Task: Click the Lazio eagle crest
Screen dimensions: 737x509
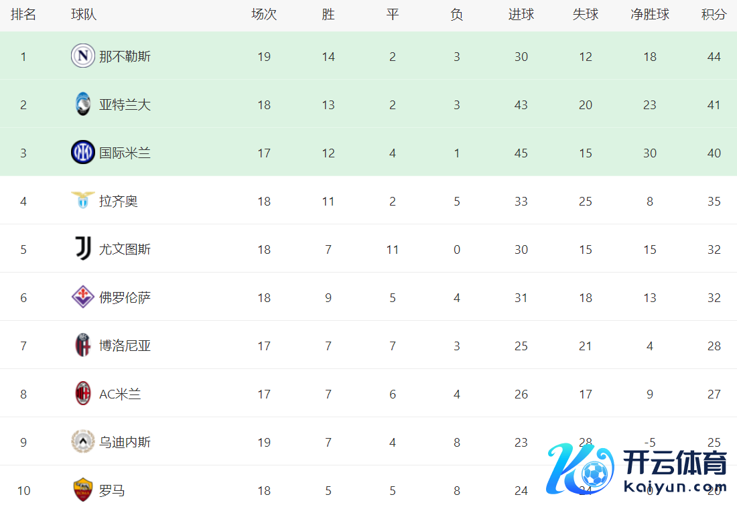Action: click(83, 200)
